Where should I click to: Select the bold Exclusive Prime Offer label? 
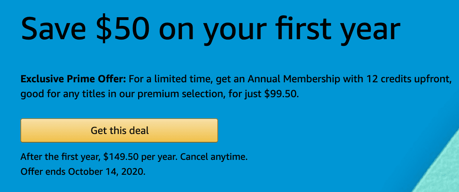tap(73, 79)
